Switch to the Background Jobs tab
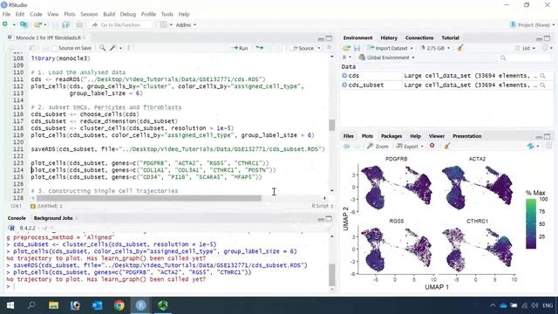This screenshot has height=314, width=558. coord(53,218)
